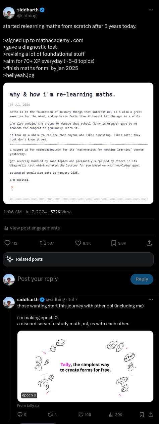This screenshot has height=424, width=159.
Task: Click siddharth's profile avatar at top
Action: pos(9,12)
